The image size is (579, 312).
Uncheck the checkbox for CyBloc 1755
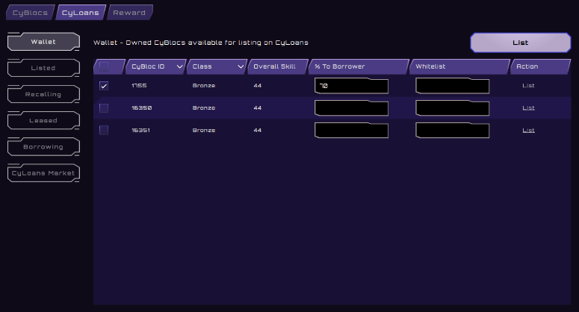point(104,86)
